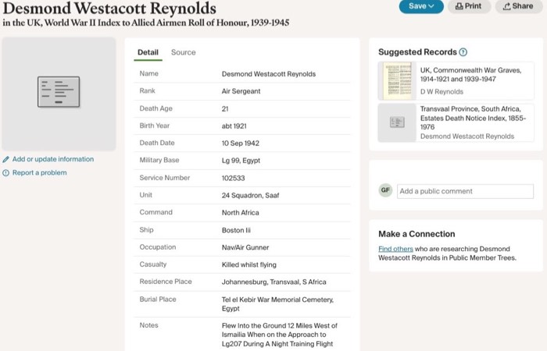Click the record placeholder image icon
Screen dimensions: 547x351
point(59,91)
